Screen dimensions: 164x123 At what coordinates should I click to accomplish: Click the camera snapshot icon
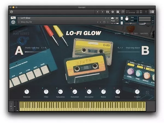click(112, 18)
